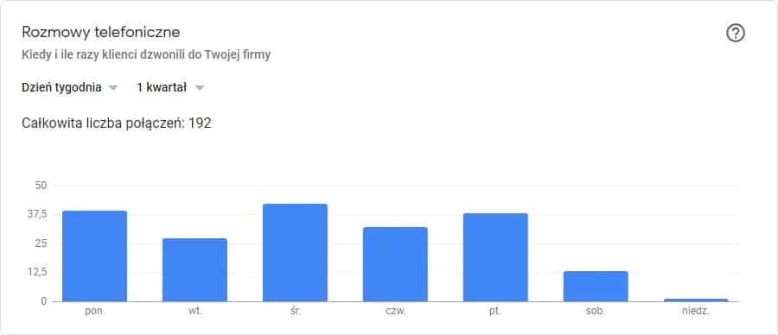
Task: Select the tiny niedz. bar in chart
Action: coord(696,300)
